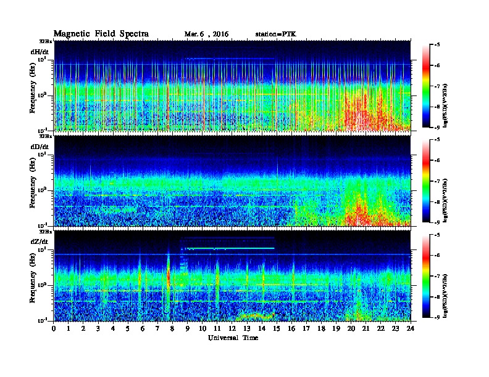The width and height of the screenshot is (489, 377).
Task: Click hour tick label "5" on time axis
Action: 128,329
